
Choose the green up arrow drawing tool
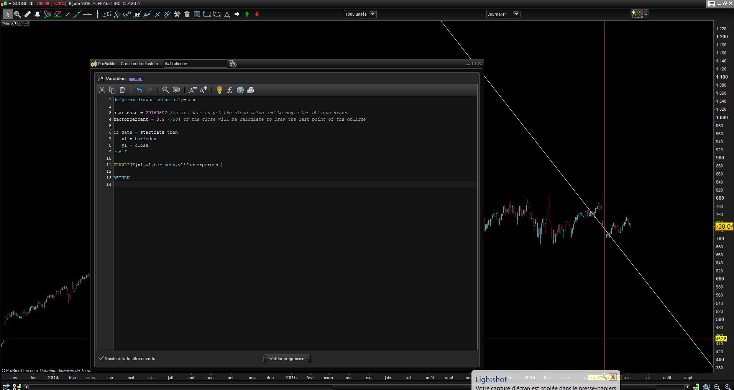coord(247,14)
